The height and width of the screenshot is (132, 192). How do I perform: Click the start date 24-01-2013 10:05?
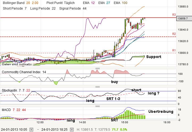click(14, 129)
